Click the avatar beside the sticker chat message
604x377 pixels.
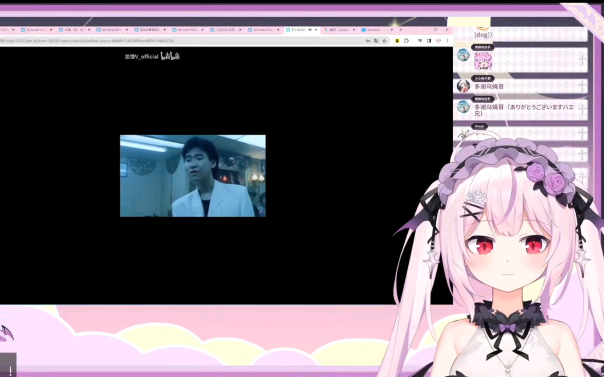pyautogui.click(x=463, y=55)
